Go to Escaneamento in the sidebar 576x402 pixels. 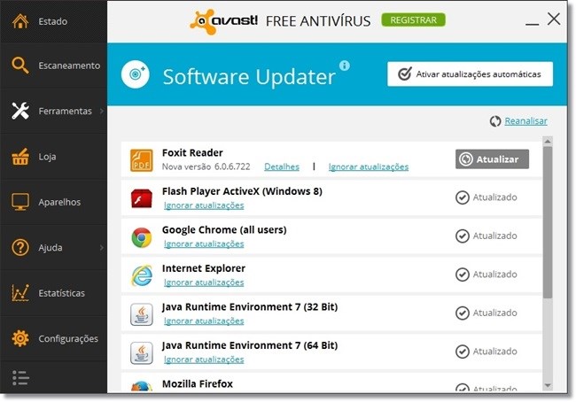pyautogui.click(x=52, y=66)
